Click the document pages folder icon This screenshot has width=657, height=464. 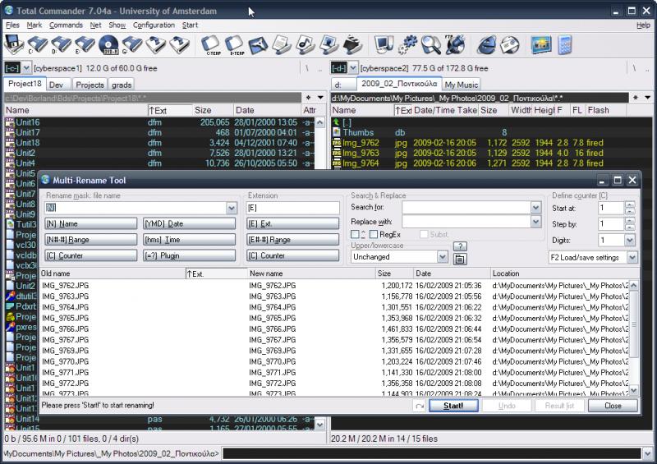[x=282, y=45]
